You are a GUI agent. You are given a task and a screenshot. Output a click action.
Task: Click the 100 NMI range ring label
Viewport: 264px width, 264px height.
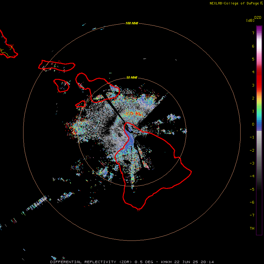(132, 23)
